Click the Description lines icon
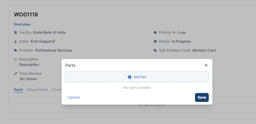 (x=16, y=59)
